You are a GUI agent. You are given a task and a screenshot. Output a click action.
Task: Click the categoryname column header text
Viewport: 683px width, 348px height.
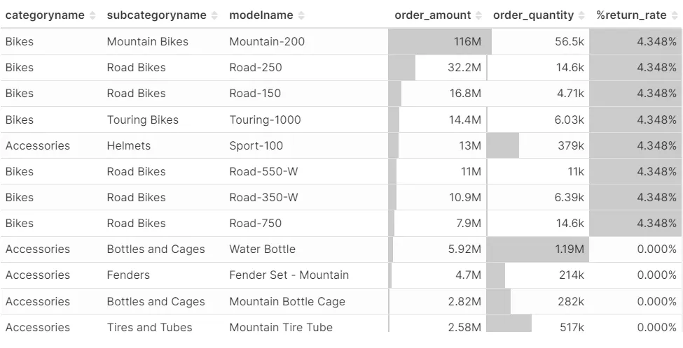[45, 15]
